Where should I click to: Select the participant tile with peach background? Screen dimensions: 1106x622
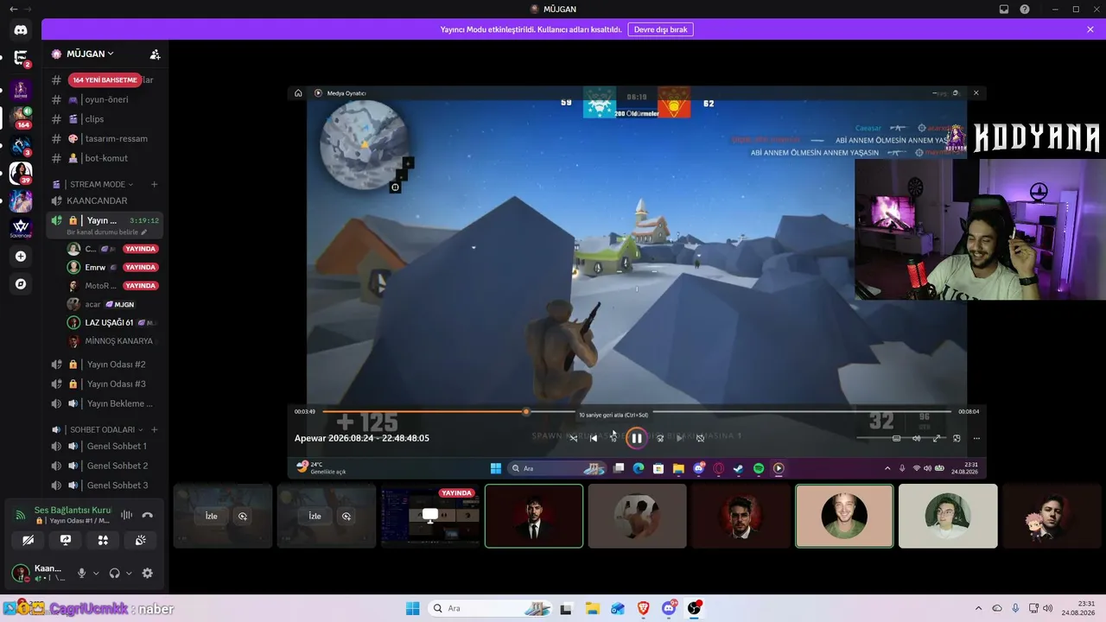(x=844, y=516)
